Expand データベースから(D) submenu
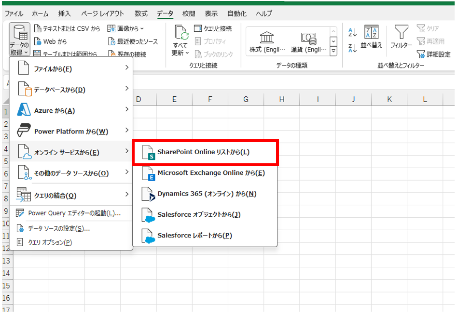458x316 pixels. 71,90
